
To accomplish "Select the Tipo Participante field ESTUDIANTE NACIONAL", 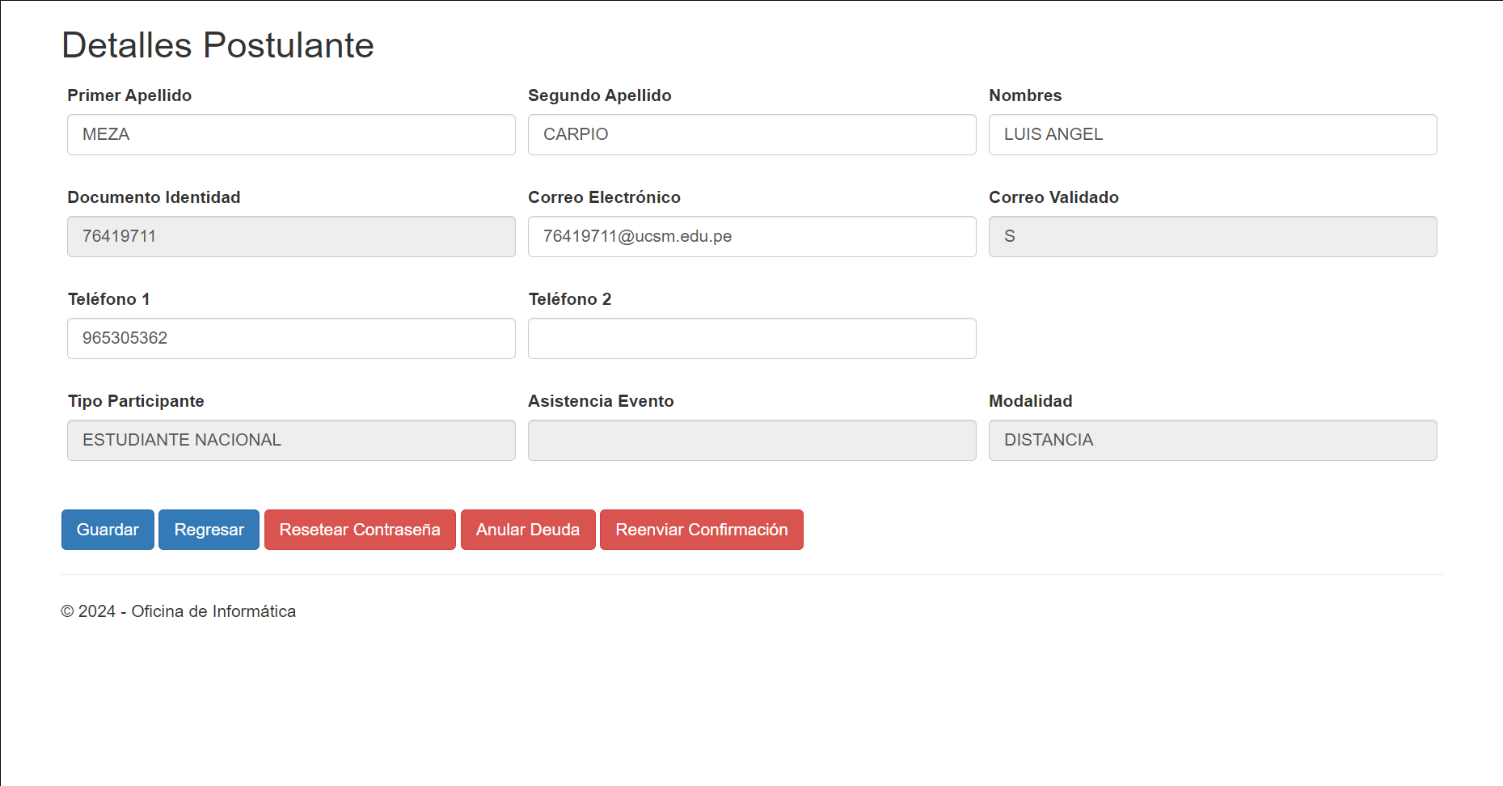I will click(291, 440).
